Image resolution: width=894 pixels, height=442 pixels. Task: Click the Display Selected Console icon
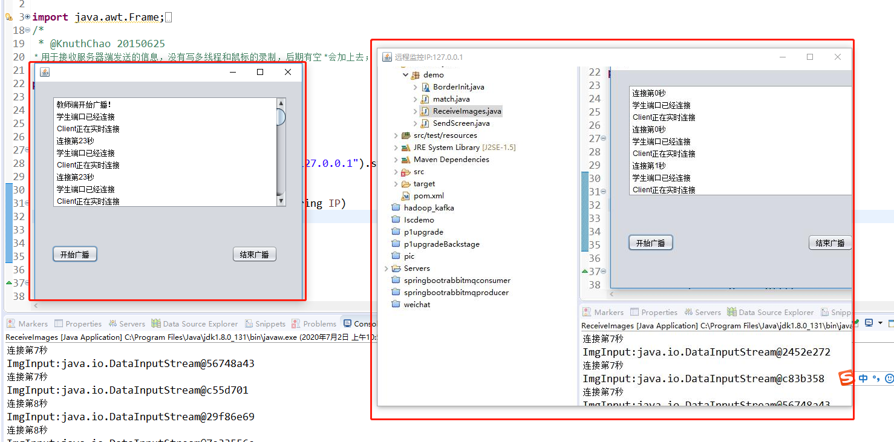point(869,323)
